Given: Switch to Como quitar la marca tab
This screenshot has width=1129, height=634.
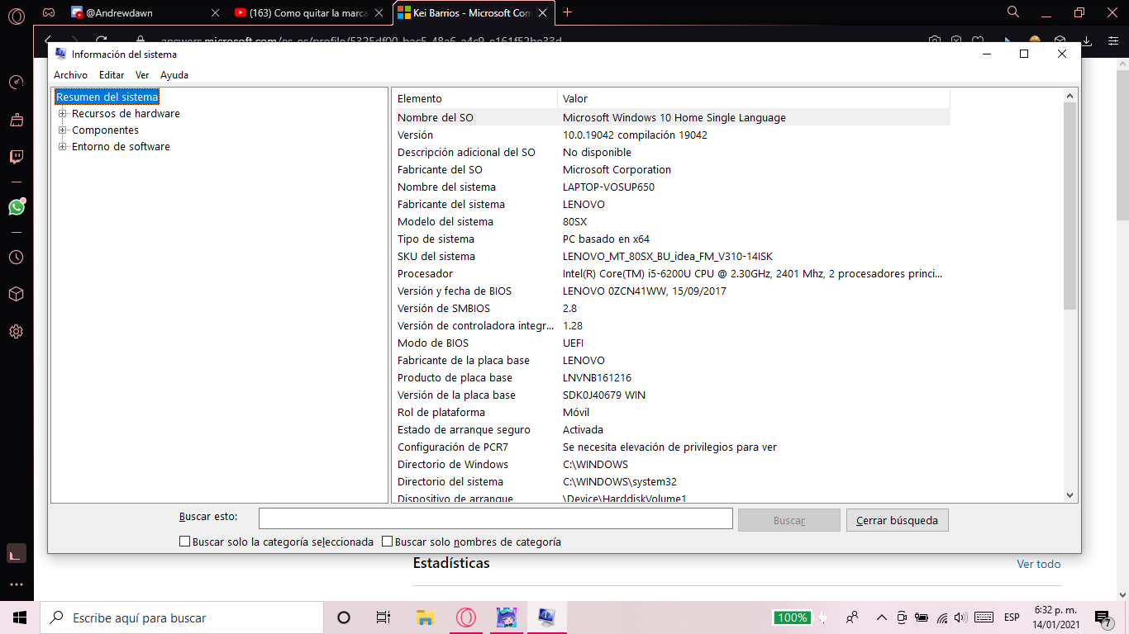Looking at the screenshot, I should (310, 12).
